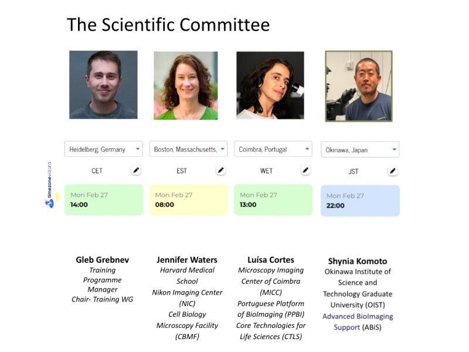Viewport: 469px width, 352px height.
Task: Click the pencil edit icon beside JST
Action: tap(393, 171)
